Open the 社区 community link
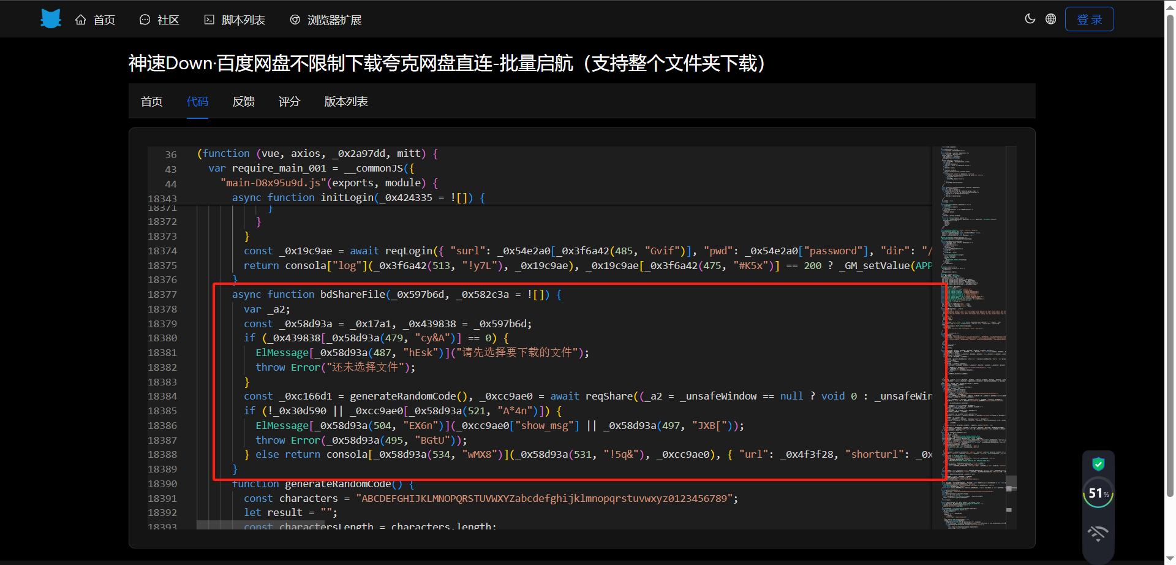This screenshot has width=1176, height=565. point(159,20)
